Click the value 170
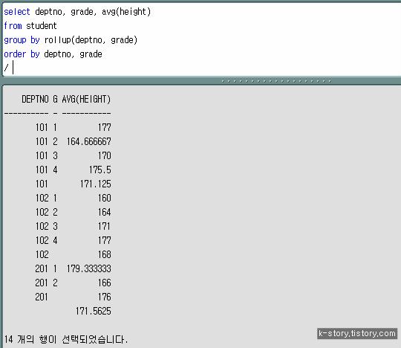401x348 pixels. tap(105, 155)
